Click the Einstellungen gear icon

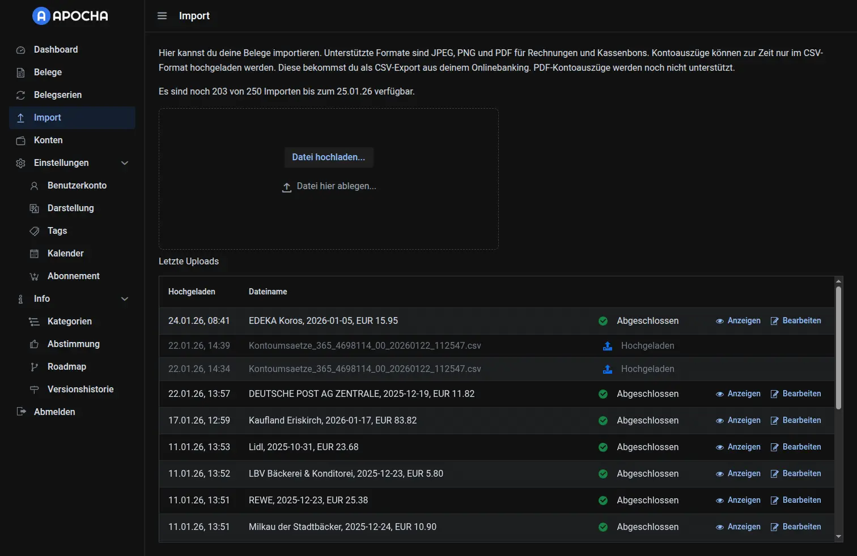click(20, 162)
